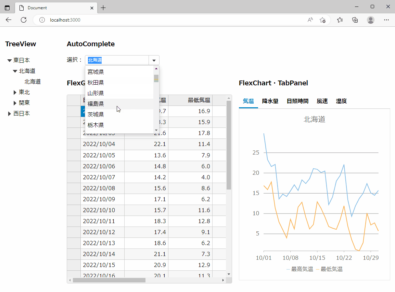The height and width of the screenshot is (292, 395).
Task: Switch to the 湿度 tab
Action: [x=341, y=101]
